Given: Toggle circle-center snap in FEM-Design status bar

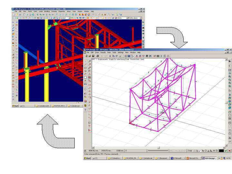Looking at the screenshot, I should 206,150.
